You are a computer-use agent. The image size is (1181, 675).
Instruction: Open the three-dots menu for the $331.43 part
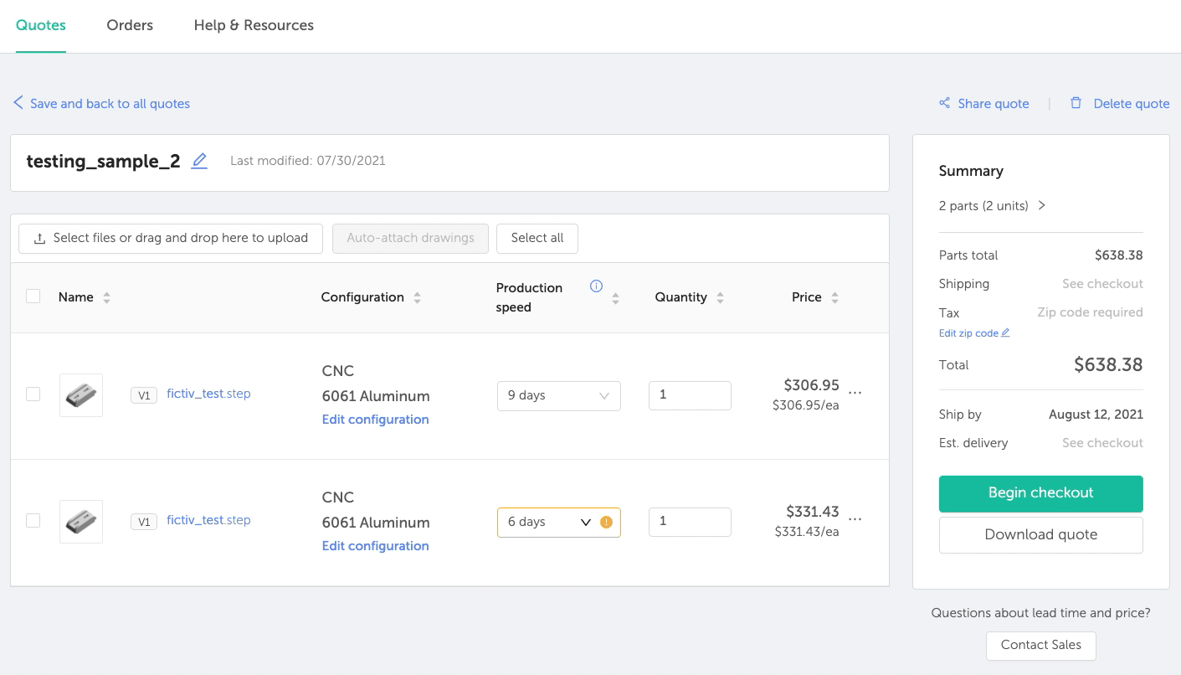[855, 519]
